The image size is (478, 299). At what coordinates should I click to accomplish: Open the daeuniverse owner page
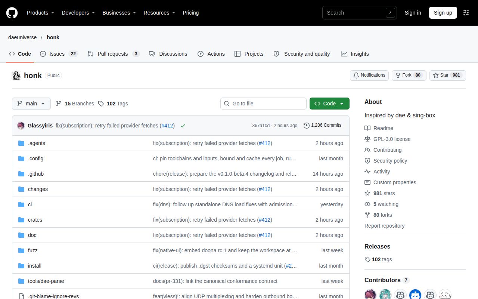tap(22, 37)
